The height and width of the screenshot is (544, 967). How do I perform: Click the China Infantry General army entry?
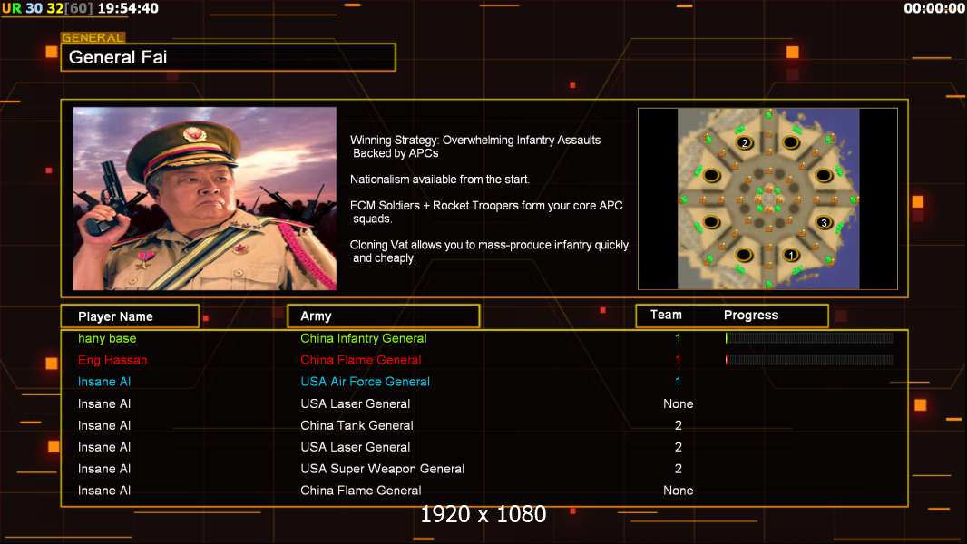[x=363, y=338]
